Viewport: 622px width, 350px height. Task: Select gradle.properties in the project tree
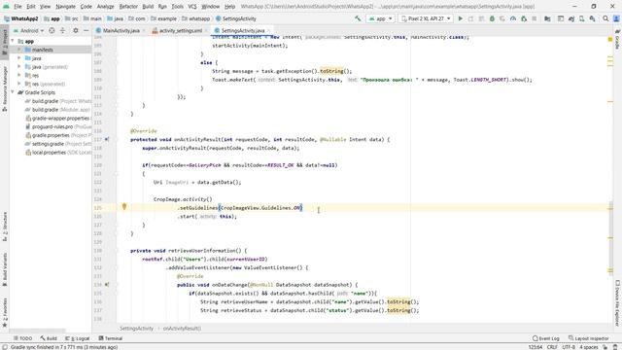coord(58,135)
